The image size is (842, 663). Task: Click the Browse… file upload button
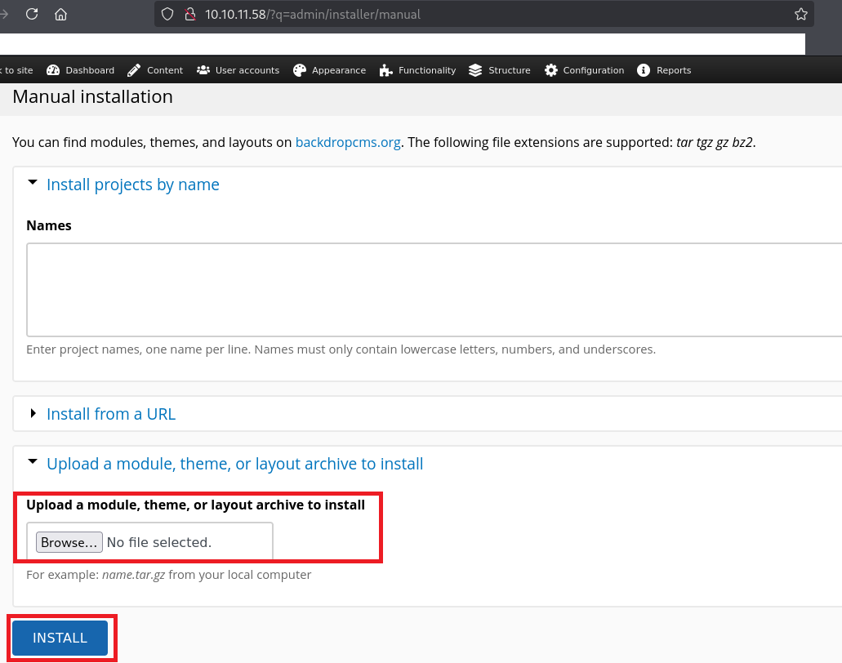tap(69, 542)
